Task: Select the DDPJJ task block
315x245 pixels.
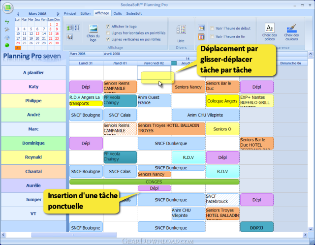Action: pos(257,227)
